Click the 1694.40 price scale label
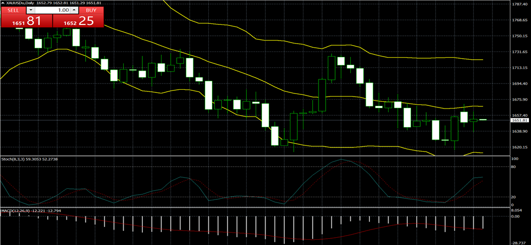 [x=519, y=84]
